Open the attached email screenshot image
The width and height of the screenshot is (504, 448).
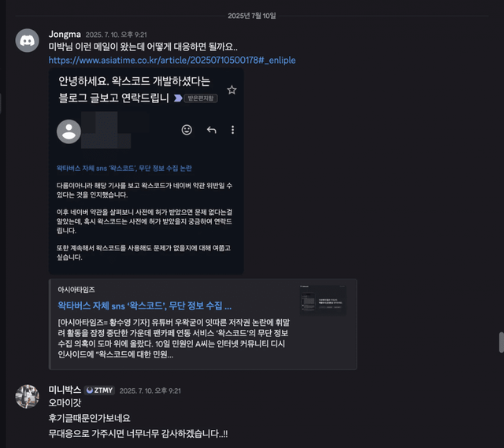coord(146,171)
